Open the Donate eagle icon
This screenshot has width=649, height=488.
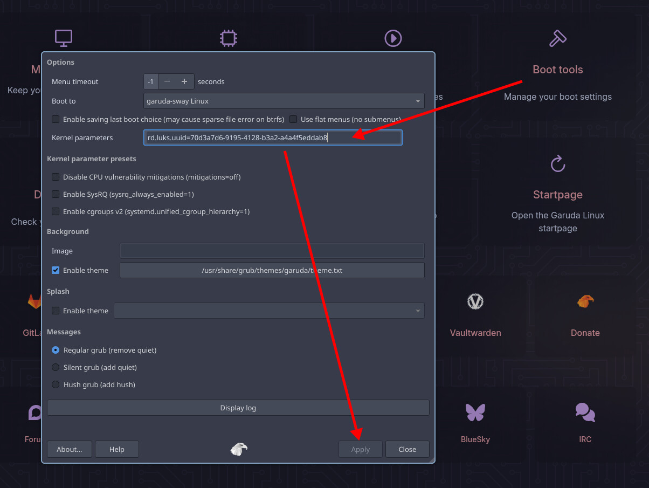(x=585, y=301)
